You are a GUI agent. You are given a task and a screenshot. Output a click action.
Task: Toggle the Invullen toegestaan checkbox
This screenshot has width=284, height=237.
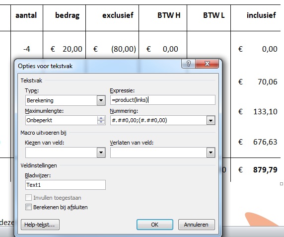click(x=28, y=198)
